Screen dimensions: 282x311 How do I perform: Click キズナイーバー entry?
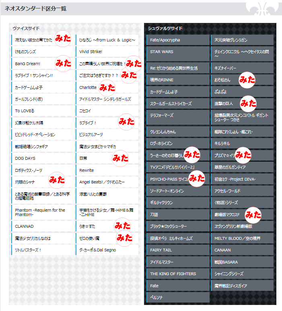(242, 68)
